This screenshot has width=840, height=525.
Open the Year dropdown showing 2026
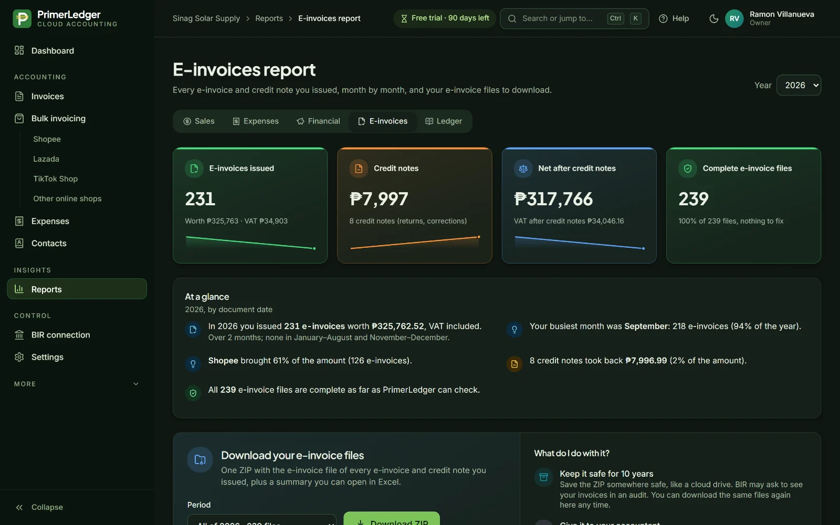[799, 85]
